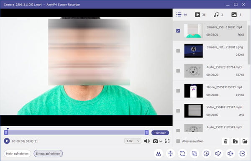
Task: Check the Audio_250528195714.mp3 checkbox
Action: tap(178, 71)
